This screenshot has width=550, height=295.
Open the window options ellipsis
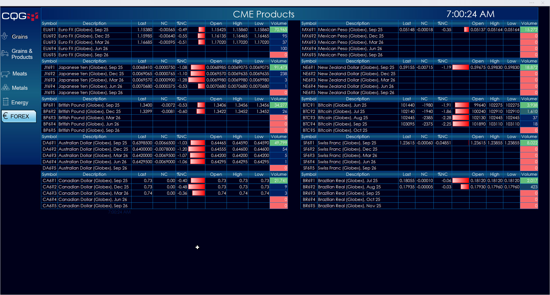532,3
